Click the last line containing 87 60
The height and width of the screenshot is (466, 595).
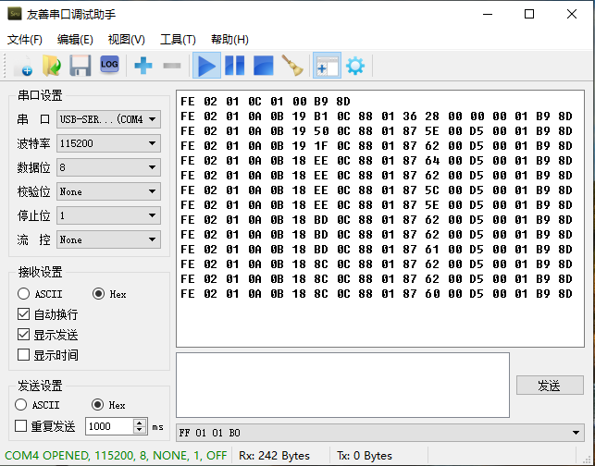coord(377,294)
